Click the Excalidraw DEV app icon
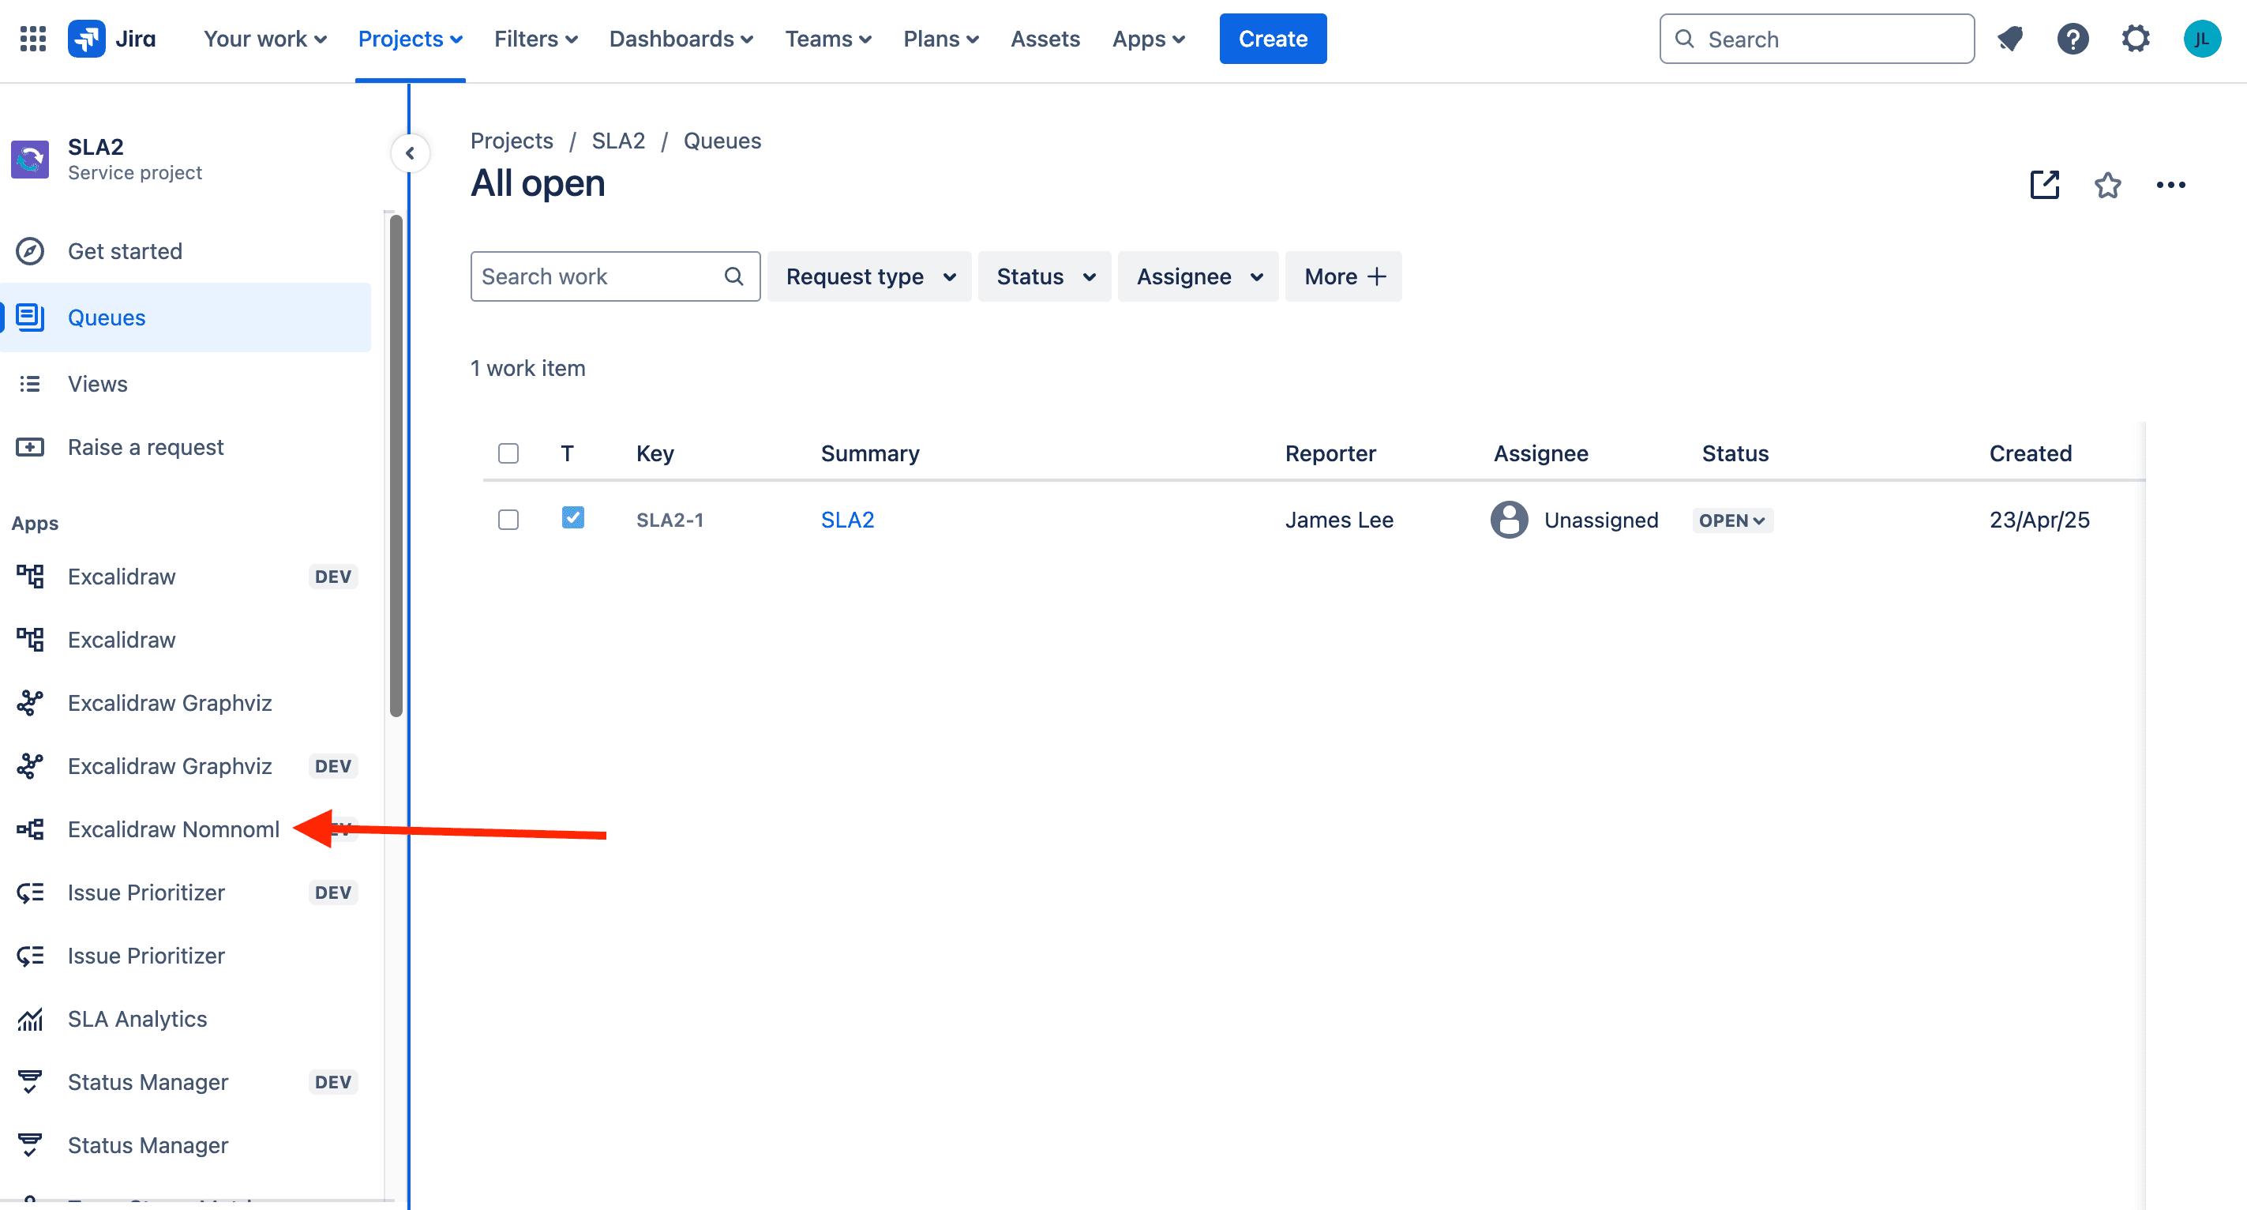The image size is (2247, 1210). point(31,577)
